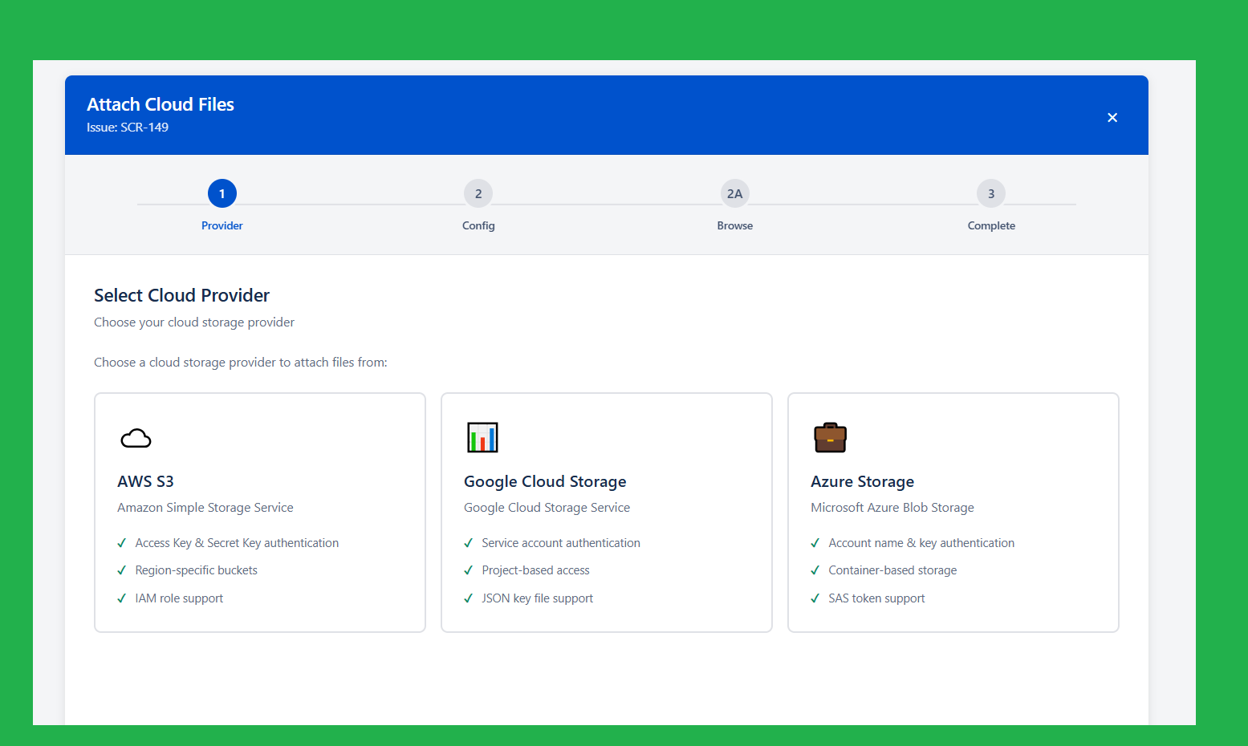1248x746 pixels.
Task: Click the checkmark beside Container-based storage
Action: 815,570
